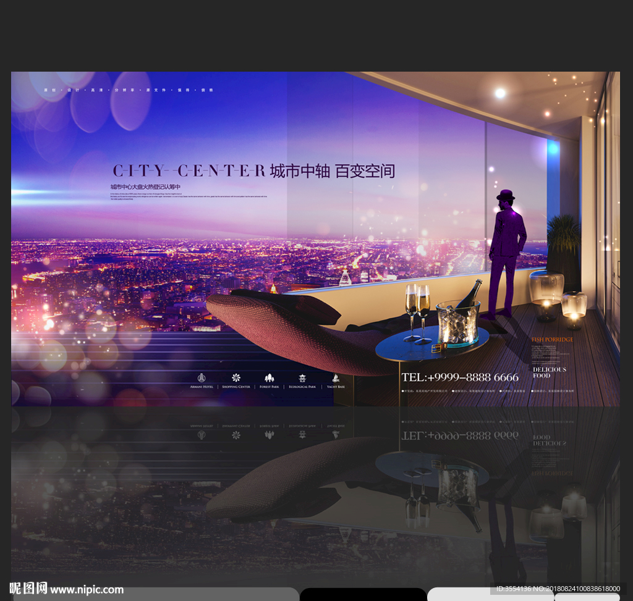Click the developer credits line below TEL
Screen dimensions: 633x601
[x=488, y=391]
